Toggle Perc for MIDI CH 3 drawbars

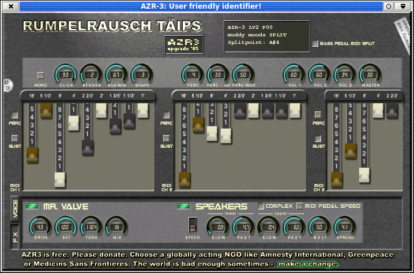(318, 115)
